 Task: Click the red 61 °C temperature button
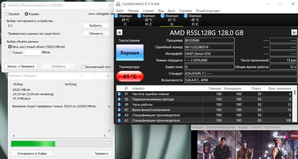130,76
